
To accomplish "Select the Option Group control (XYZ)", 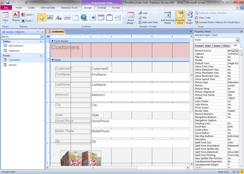I will 109,17.
